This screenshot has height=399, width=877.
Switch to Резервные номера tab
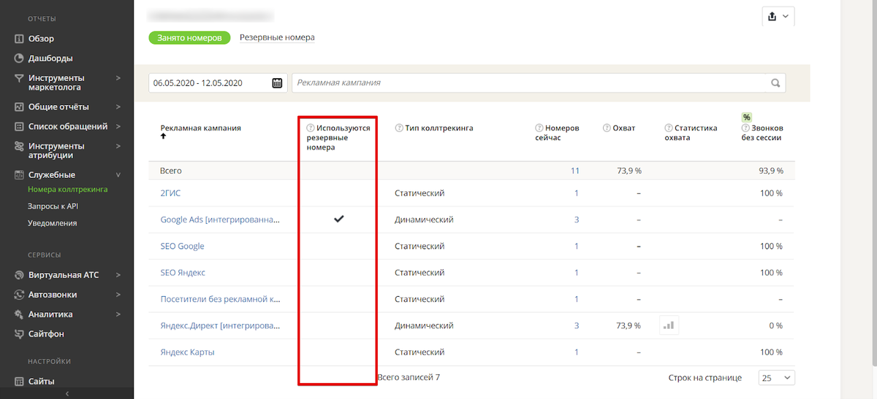click(277, 37)
